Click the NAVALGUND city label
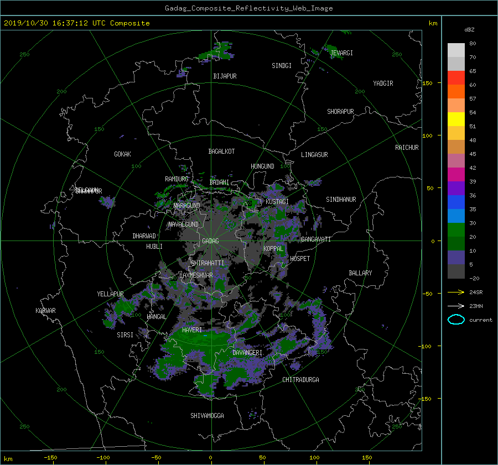The width and height of the screenshot is (498, 465). [183, 224]
